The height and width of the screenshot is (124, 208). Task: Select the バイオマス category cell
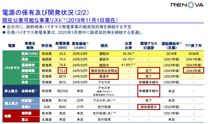click(x=12, y=68)
